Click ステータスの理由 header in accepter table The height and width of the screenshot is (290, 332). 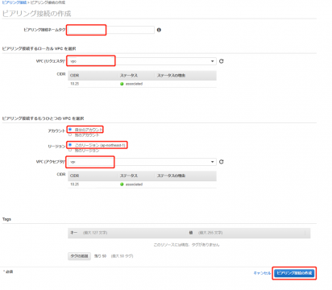(171, 176)
